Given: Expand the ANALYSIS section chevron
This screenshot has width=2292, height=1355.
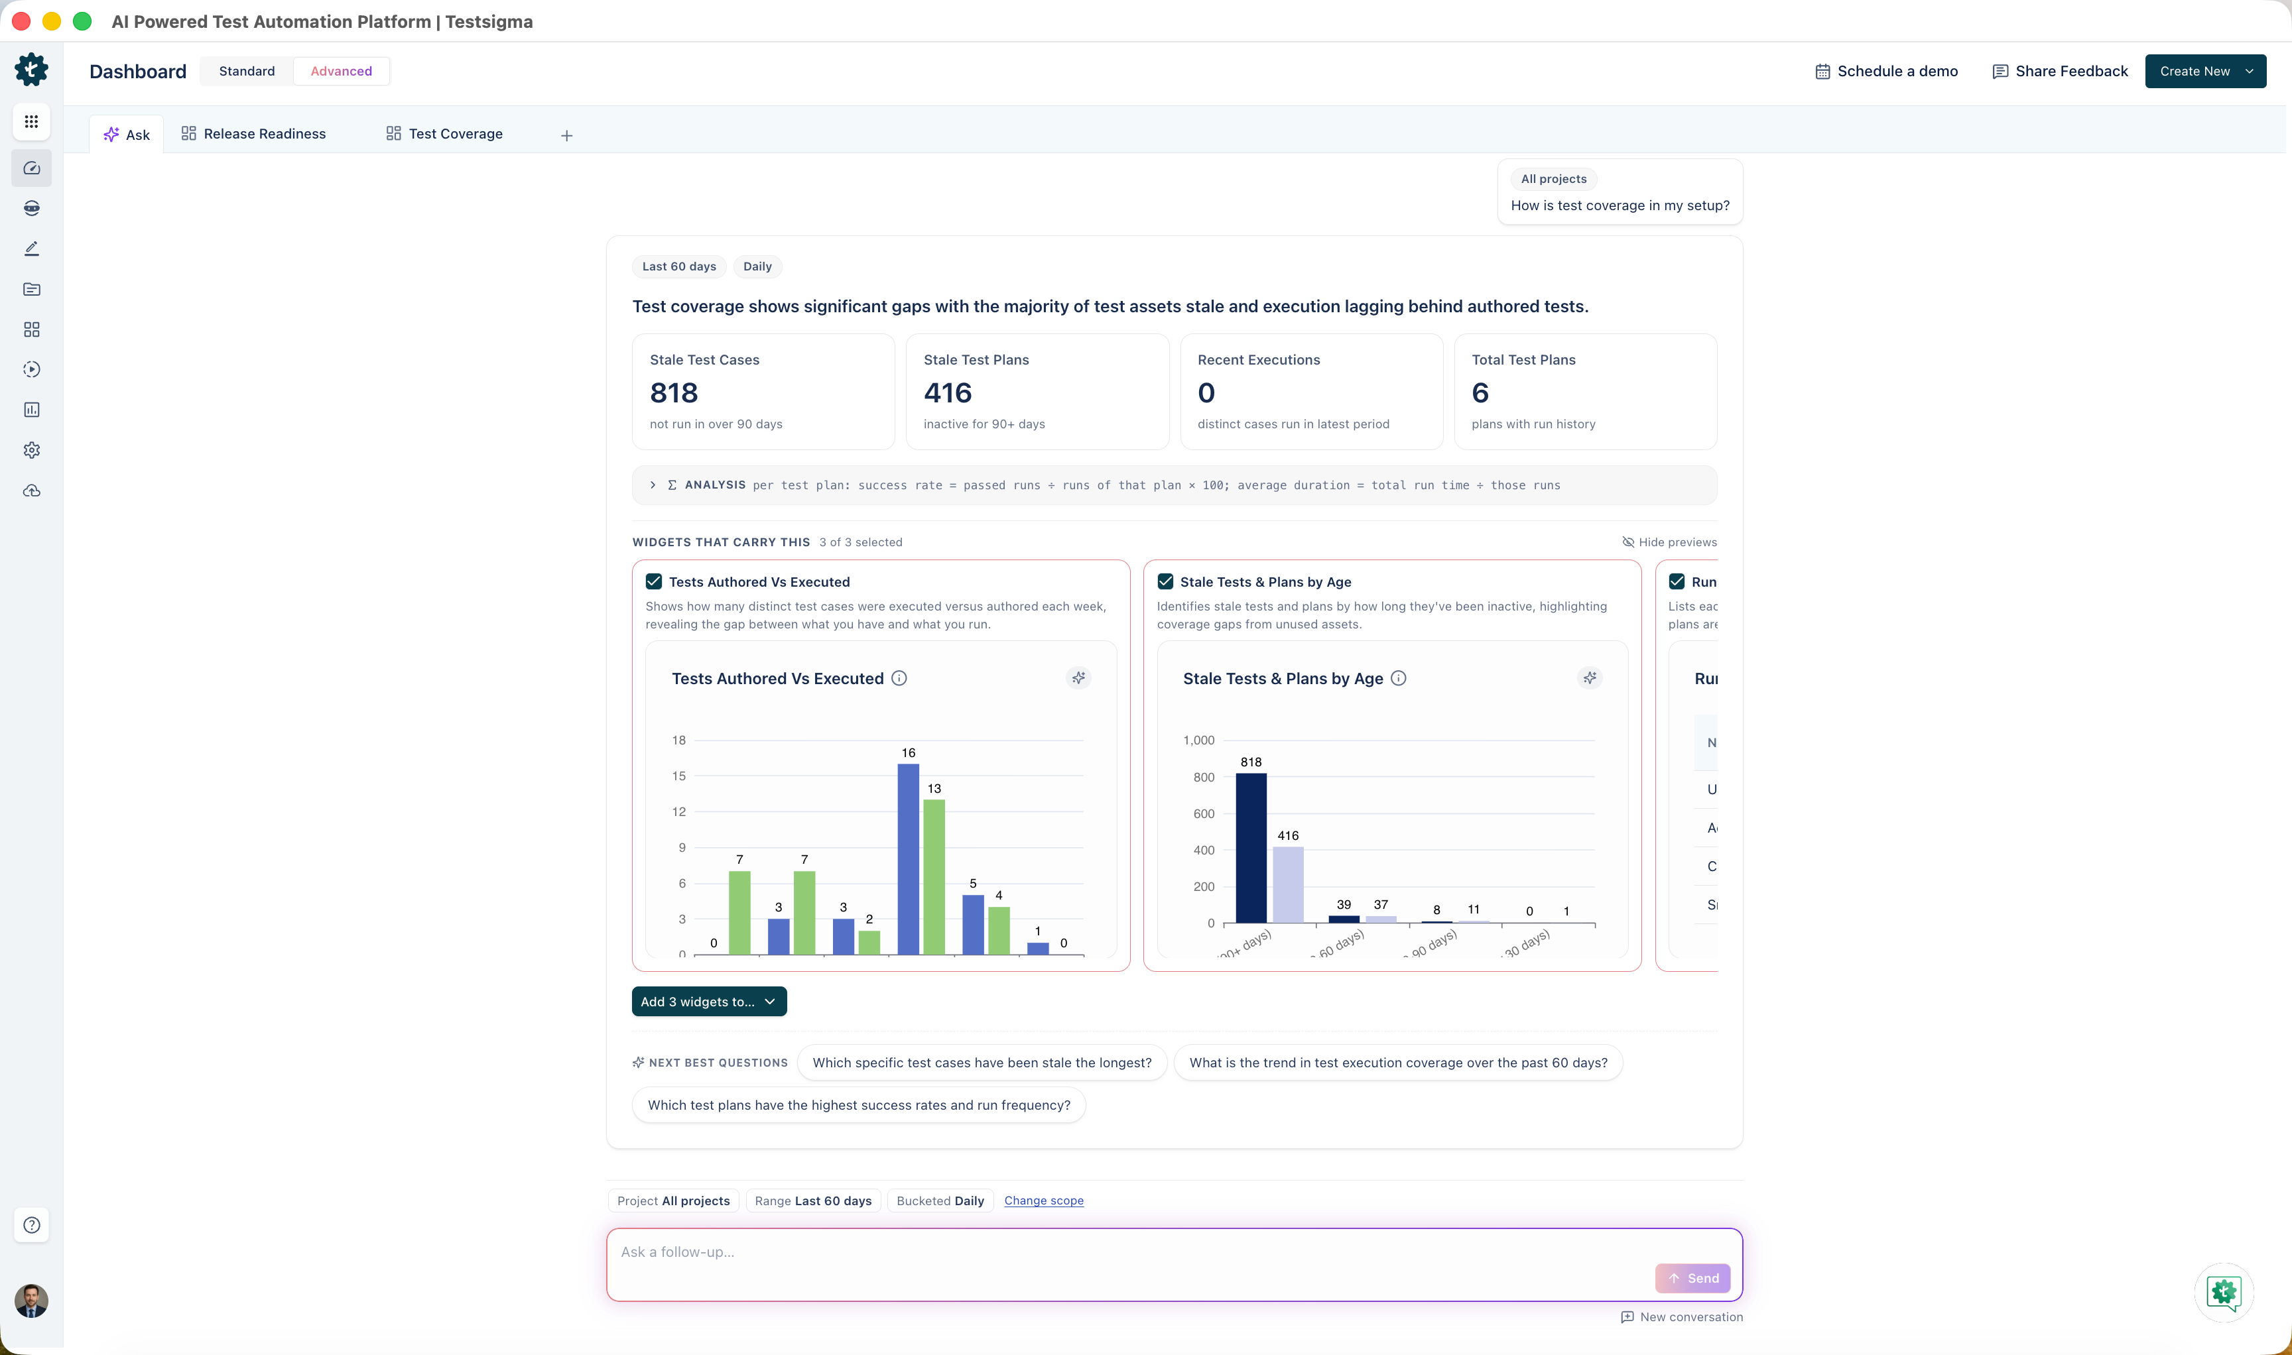Looking at the screenshot, I should pyautogui.click(x=652, y=485).
